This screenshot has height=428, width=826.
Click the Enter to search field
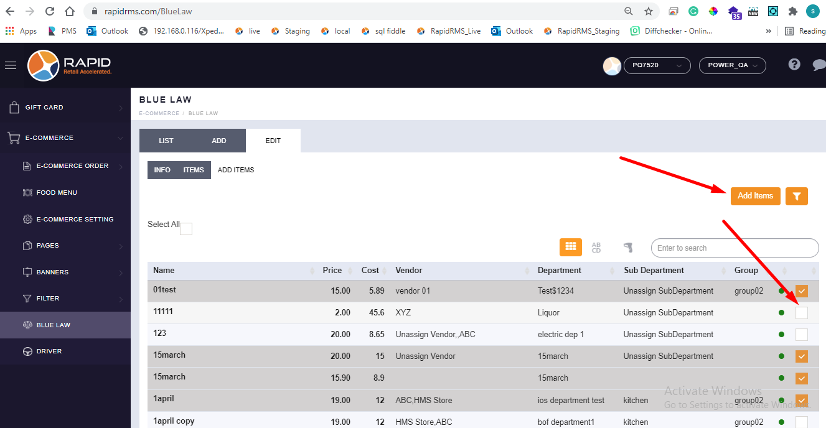point(734,248)
